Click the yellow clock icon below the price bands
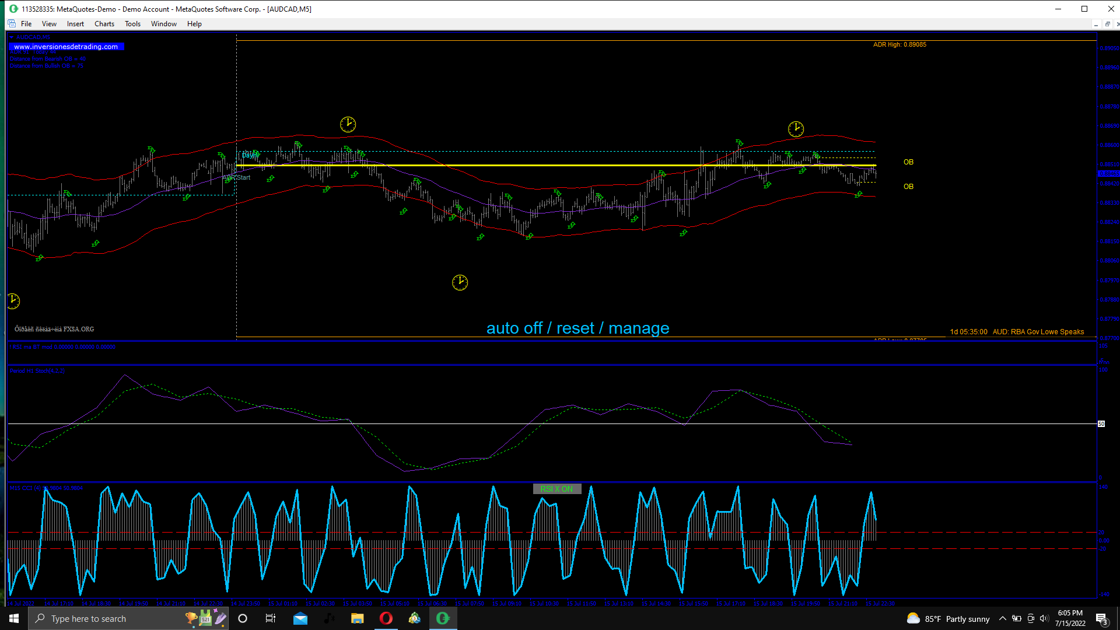1120x630 pixels. 460,283
